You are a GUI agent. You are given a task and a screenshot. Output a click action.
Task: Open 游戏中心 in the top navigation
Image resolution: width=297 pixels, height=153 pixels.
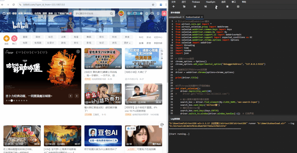[x=28, y=13]
